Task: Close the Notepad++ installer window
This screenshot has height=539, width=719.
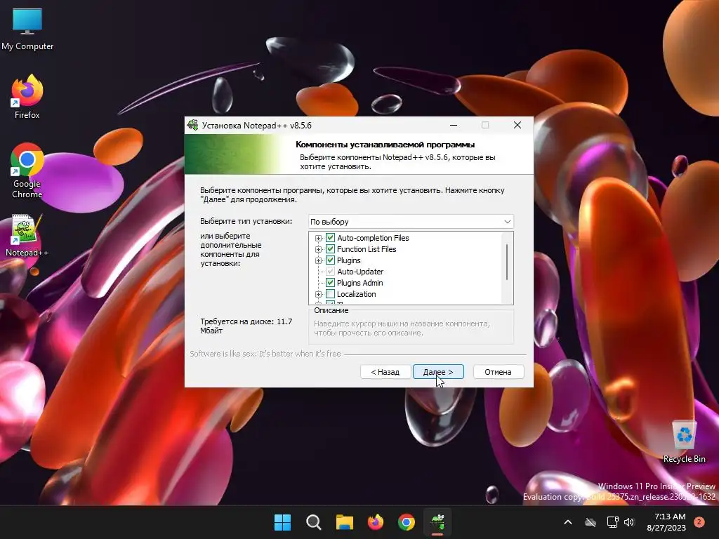Action: pyautogui.click(x=517, y=125)
